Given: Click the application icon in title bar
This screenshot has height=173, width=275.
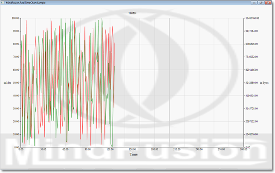Looking at the screenshot, I should (2, 3).
